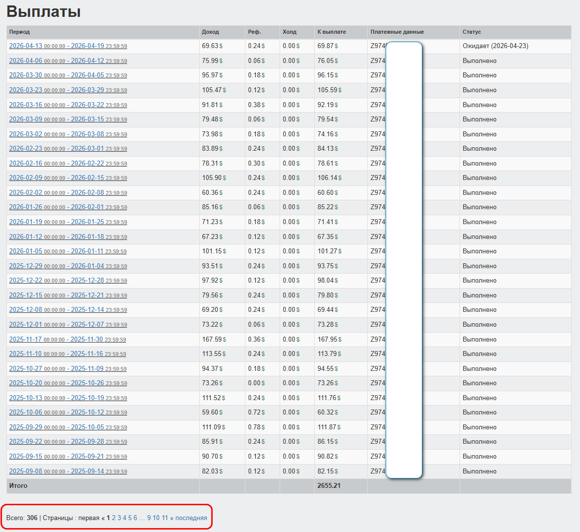Select income value 105.90
This screenshot has width=580, height=532.
214,177
